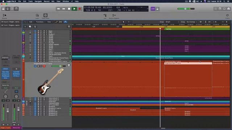Open Quick Help in control bar

pos(12,9)
